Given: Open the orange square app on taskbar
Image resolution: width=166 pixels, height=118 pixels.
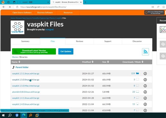Looking at the screenshot, I should pyautogui.click(x=37, y=115).
